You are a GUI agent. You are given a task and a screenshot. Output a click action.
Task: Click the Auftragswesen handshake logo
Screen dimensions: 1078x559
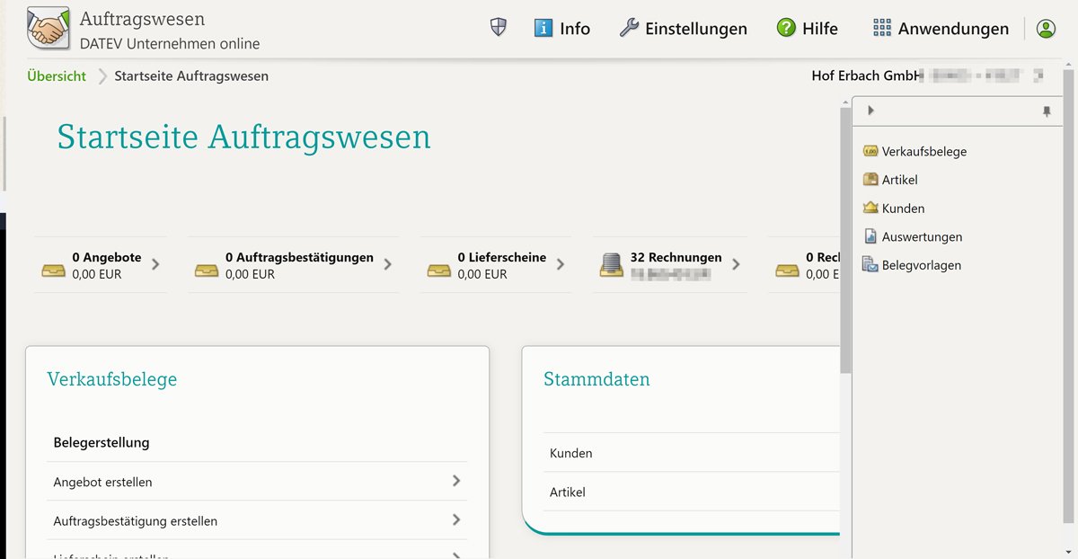coord(48,27)
